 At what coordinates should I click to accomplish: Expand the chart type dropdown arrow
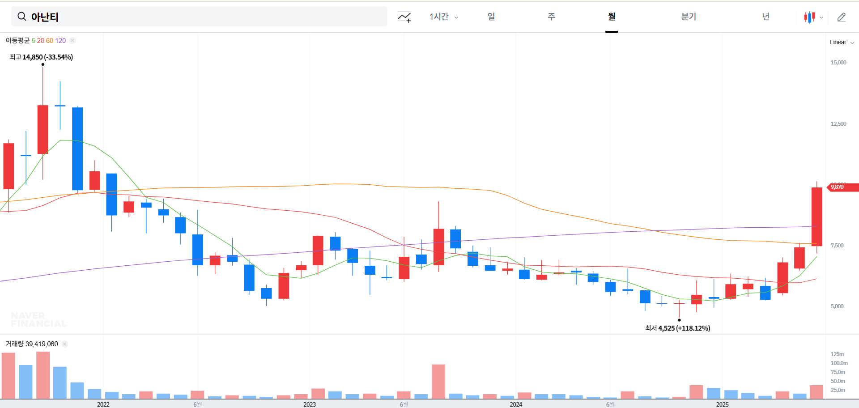click(821, 17)
